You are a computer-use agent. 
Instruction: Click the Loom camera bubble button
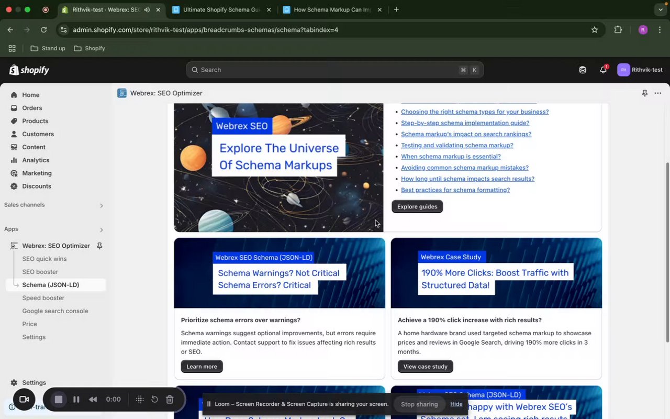[24, 400]
